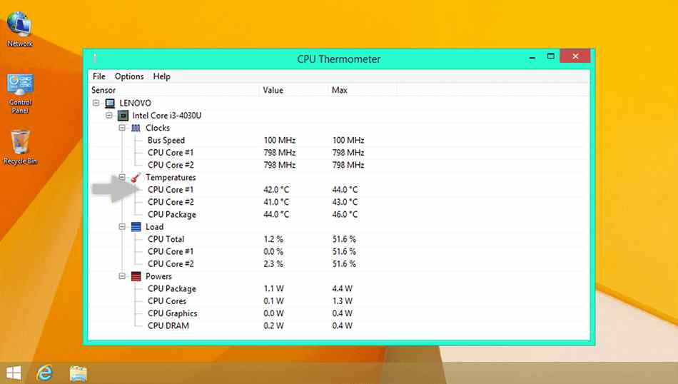Collapse the Intel Core i3-4030U node
The image size is (678, 384).
(x=108, y=116)
